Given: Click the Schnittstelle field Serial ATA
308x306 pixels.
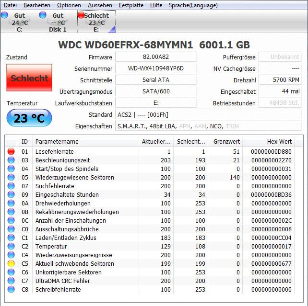Looking at the screenshot, I should 156,80.
